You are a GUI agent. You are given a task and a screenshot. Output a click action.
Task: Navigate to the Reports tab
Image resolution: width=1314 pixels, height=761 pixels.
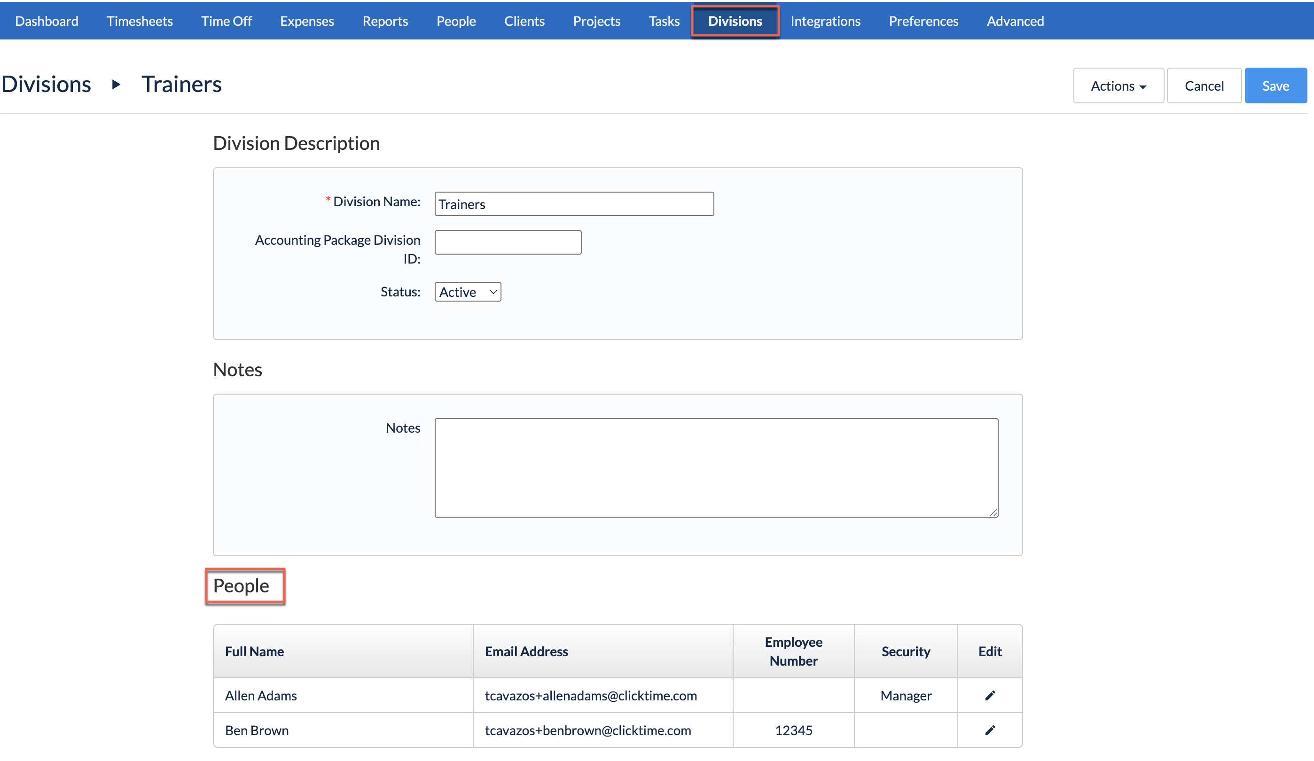pos(385,21)
